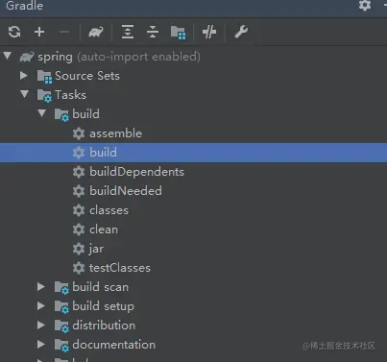
Task: Click the plus icon to link Gradle project
Action: [x=39, y=32]
